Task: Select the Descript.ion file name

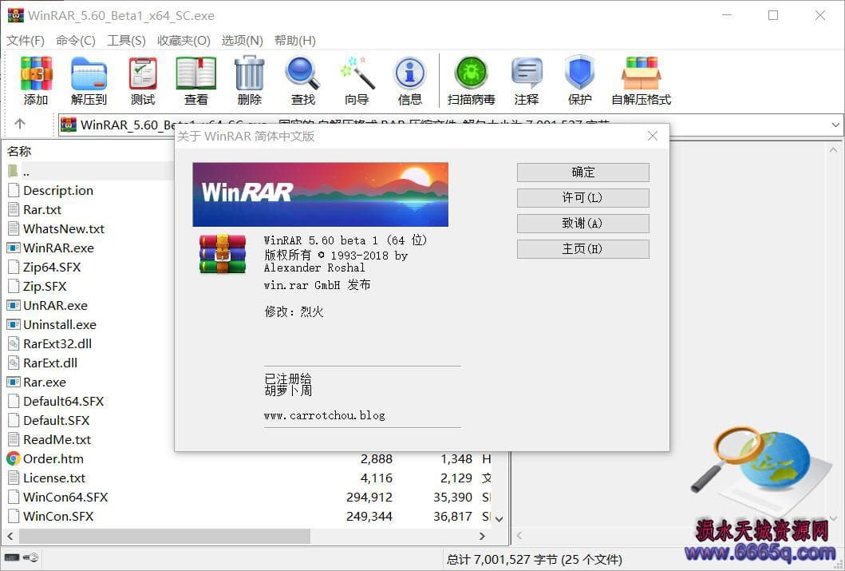Action: pos(58,191)
